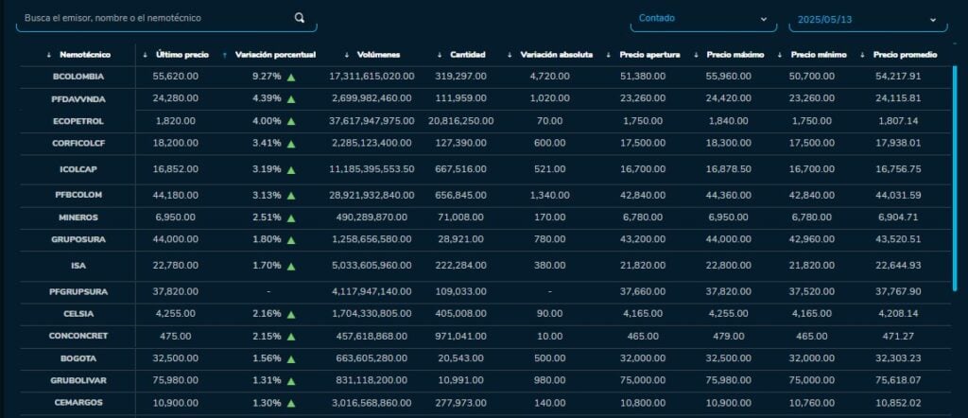Click CELSIA opening price 4,165.00

click(x=643, y=314)
